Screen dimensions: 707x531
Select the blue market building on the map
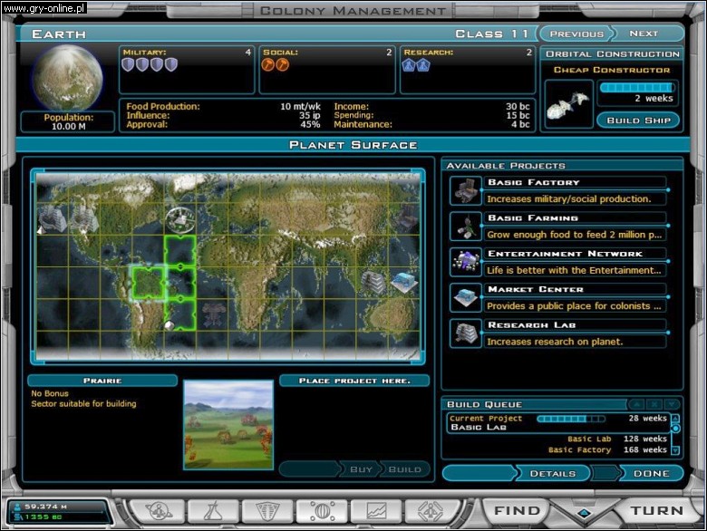[x=404, y=283]
